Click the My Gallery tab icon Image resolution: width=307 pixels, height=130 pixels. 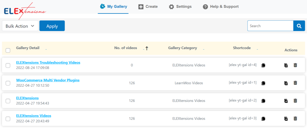[103, 7]
